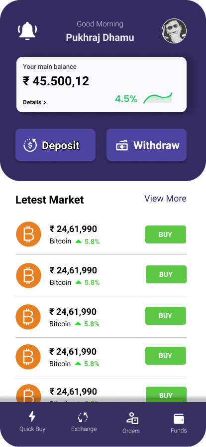Click View More for latest market
This screenshot has width=206, height=447.
165,199
